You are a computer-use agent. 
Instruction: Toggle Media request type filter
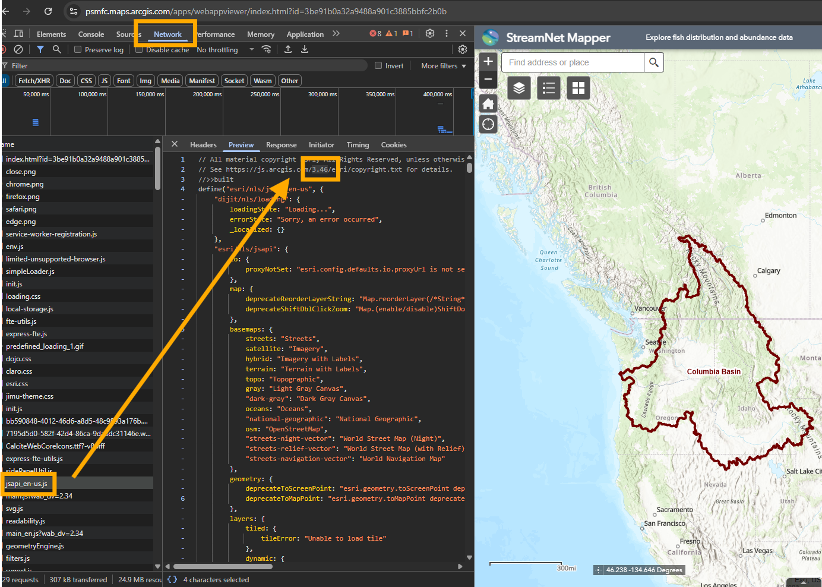170,81
